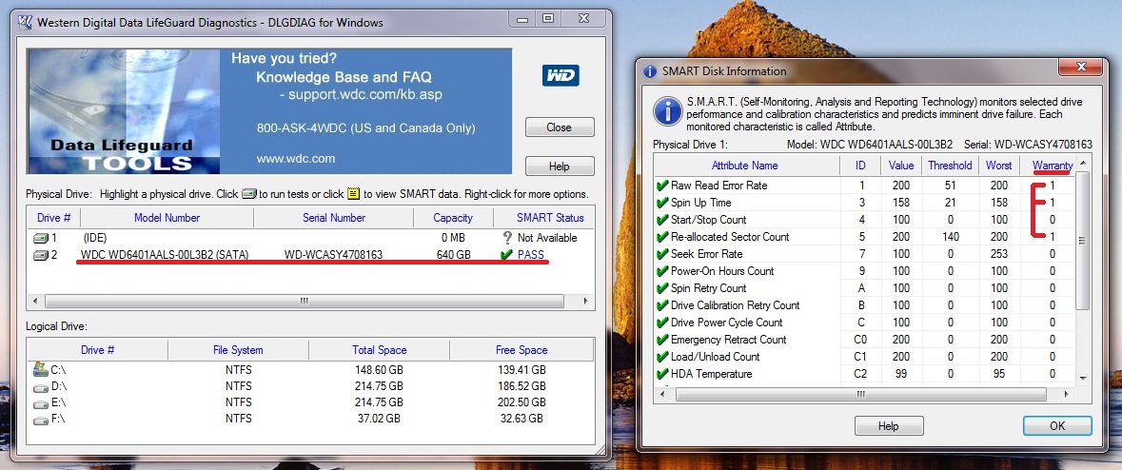This screenshot has height=470, width=1122.
Task: Click checkmark beside Emergency Retract Count
Action: tap(662, 340)
